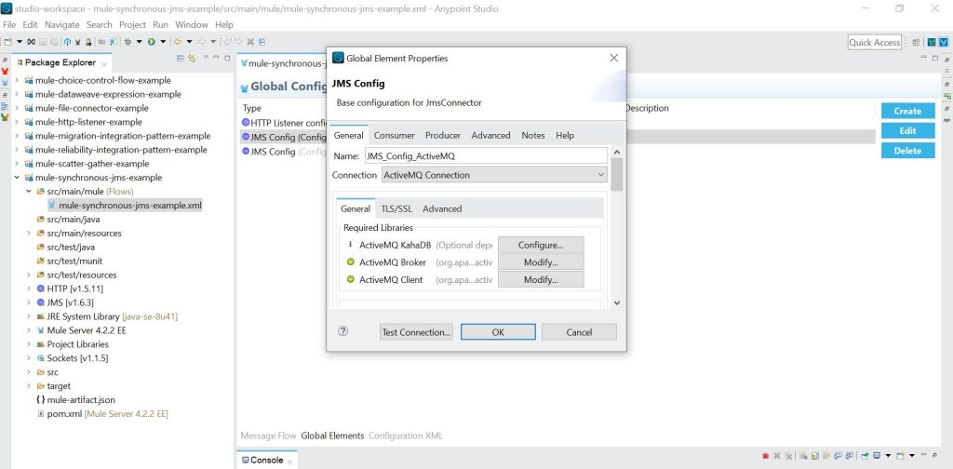
Task: Switch to the Notes tab
Action: 533,136
